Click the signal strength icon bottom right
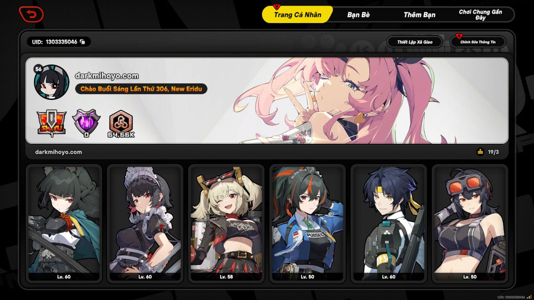This screenshot has width=534, height=300. (x=529, y=297)
